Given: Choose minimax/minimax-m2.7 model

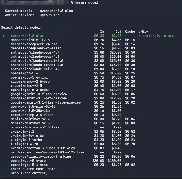Looking at the screenshot, I should [30, 119].
